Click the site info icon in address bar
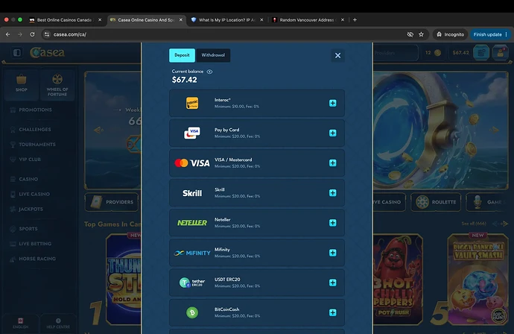 coord(47,34)
